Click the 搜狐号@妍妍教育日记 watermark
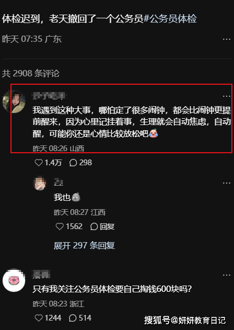 click(185, 320)
